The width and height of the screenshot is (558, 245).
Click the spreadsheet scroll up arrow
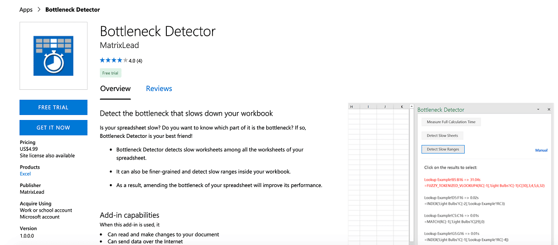click(412, 106)
